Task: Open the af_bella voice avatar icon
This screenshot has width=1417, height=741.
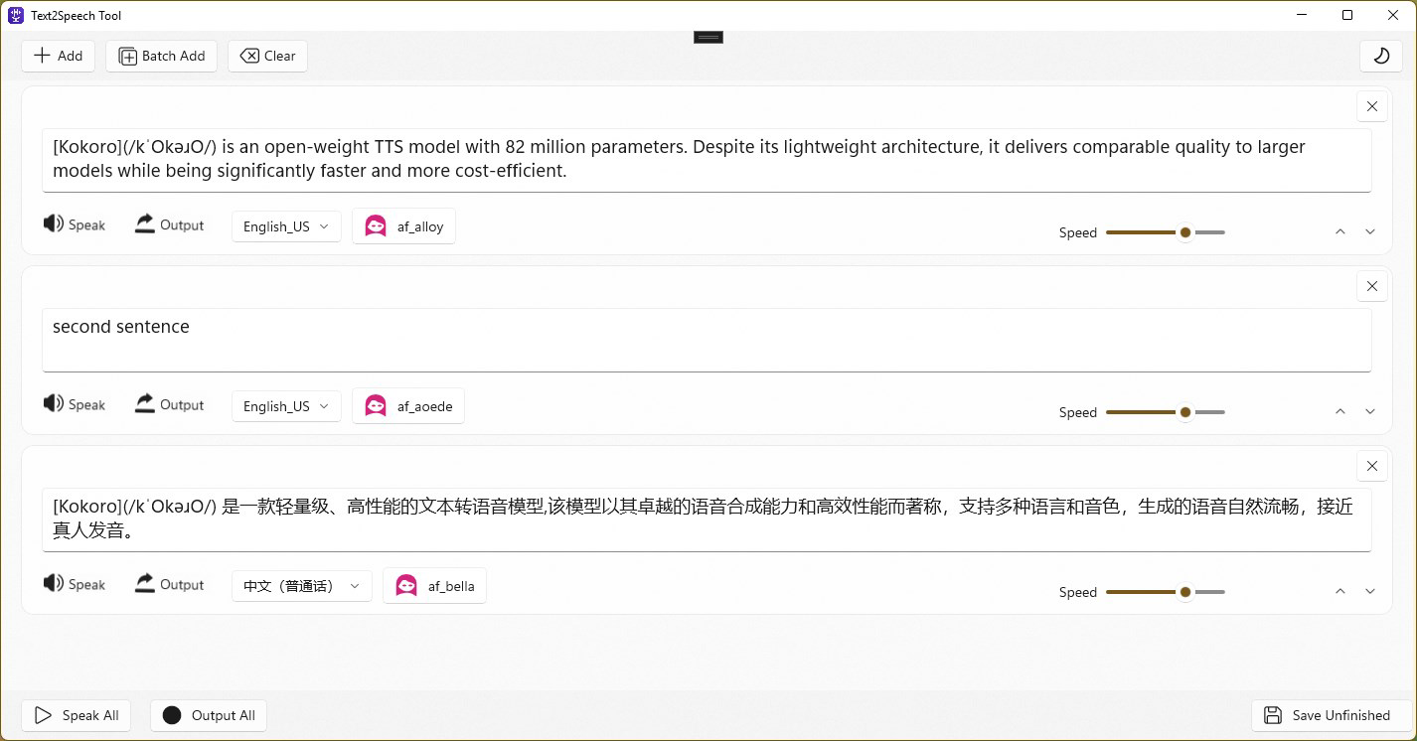Action: click(406, 585)
